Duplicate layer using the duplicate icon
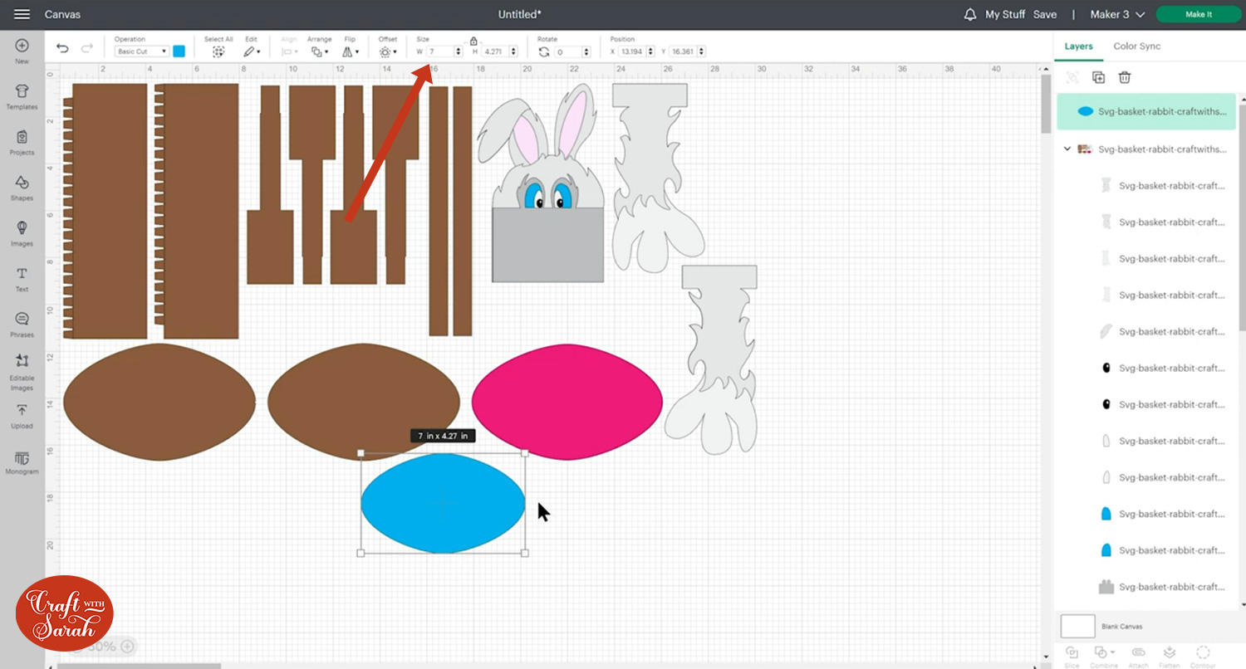 1098,77
